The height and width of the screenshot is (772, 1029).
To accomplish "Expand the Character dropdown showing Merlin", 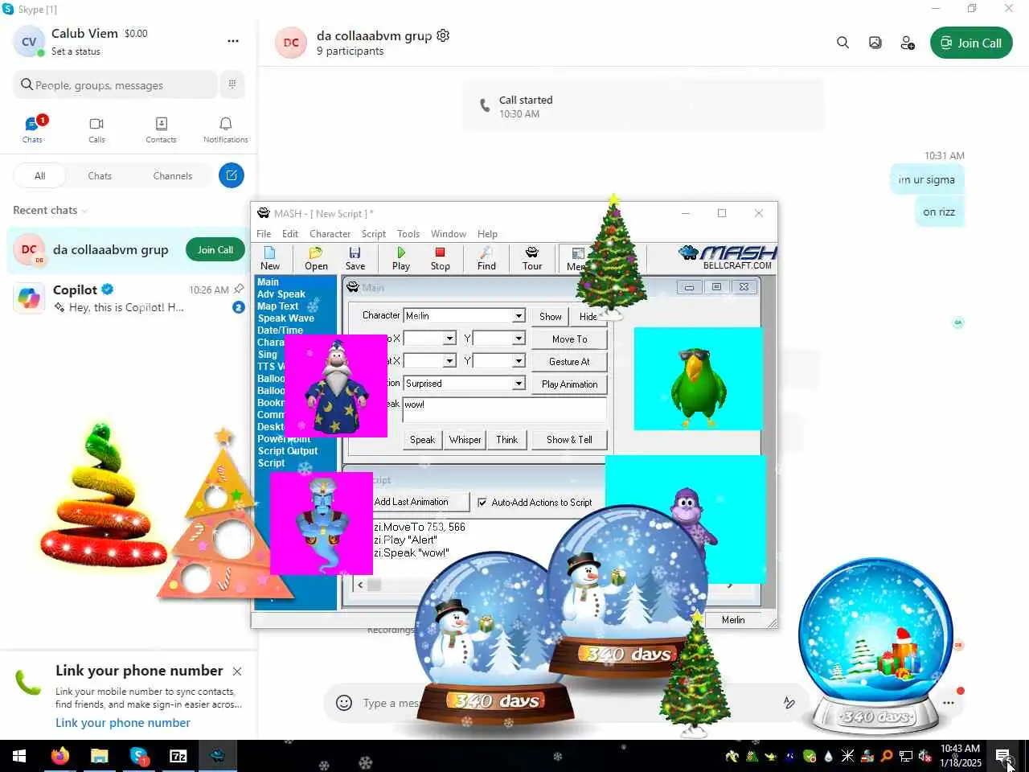I will point(519,316).
